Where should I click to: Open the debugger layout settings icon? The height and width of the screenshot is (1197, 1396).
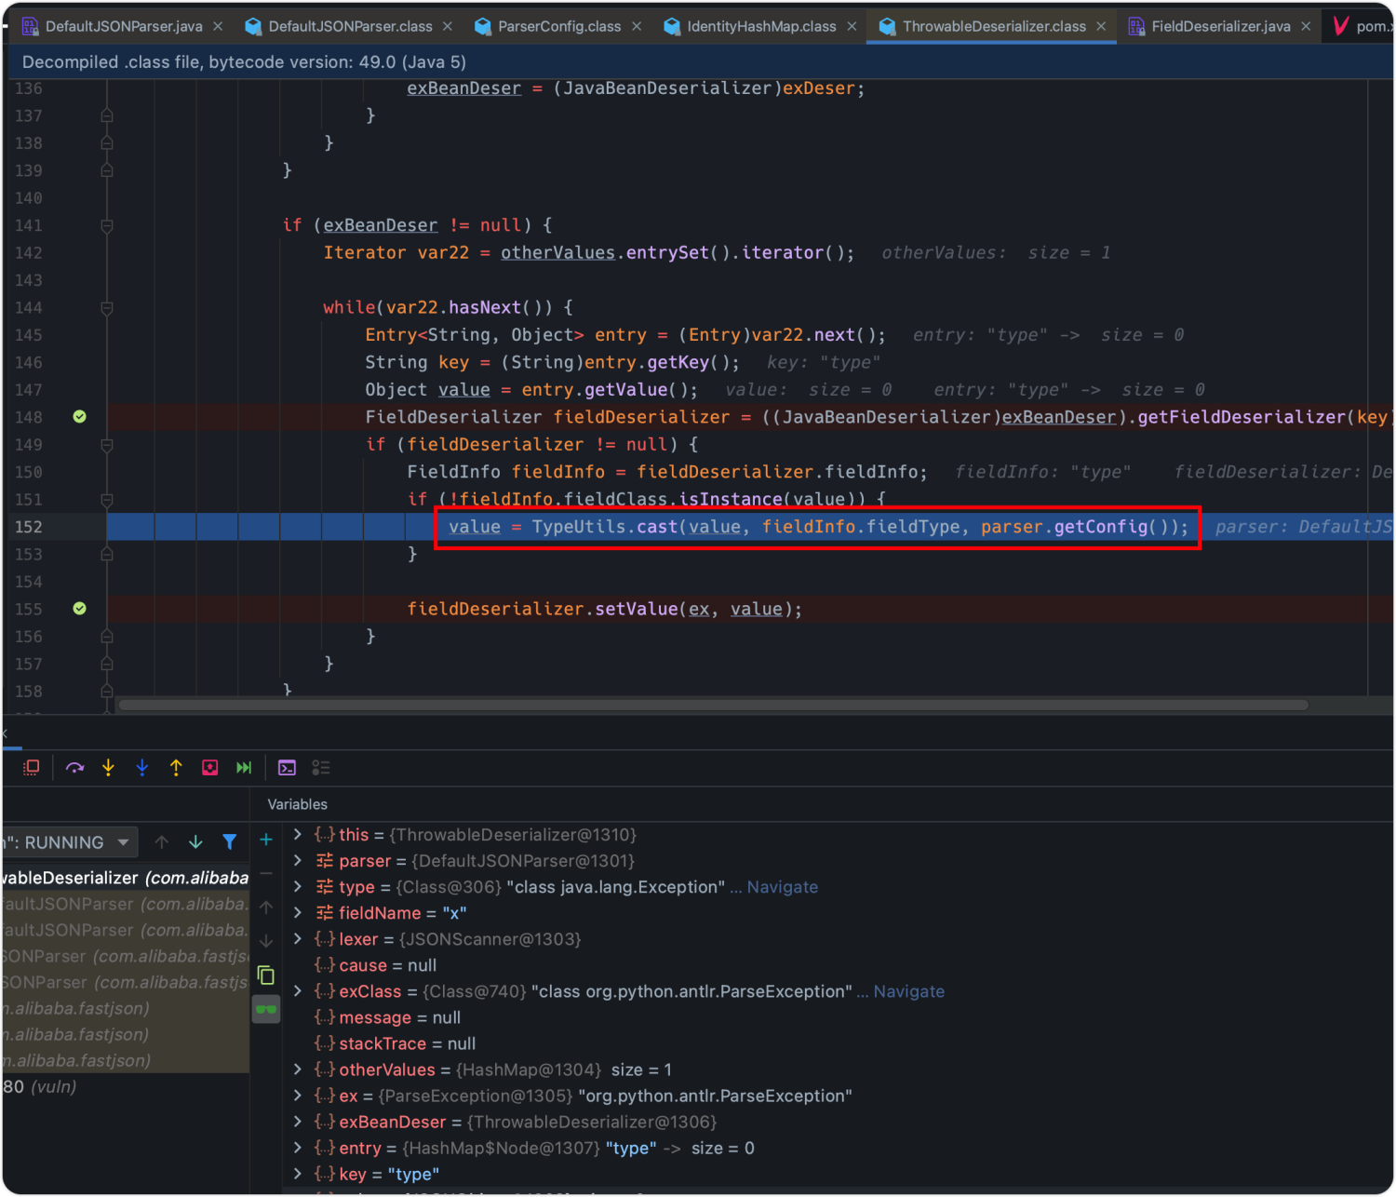point(321,767)
